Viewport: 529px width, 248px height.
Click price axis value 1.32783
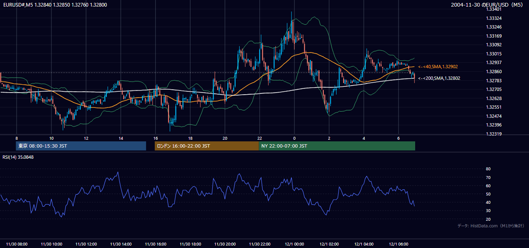pyautogui.click(x=494, y=81)
